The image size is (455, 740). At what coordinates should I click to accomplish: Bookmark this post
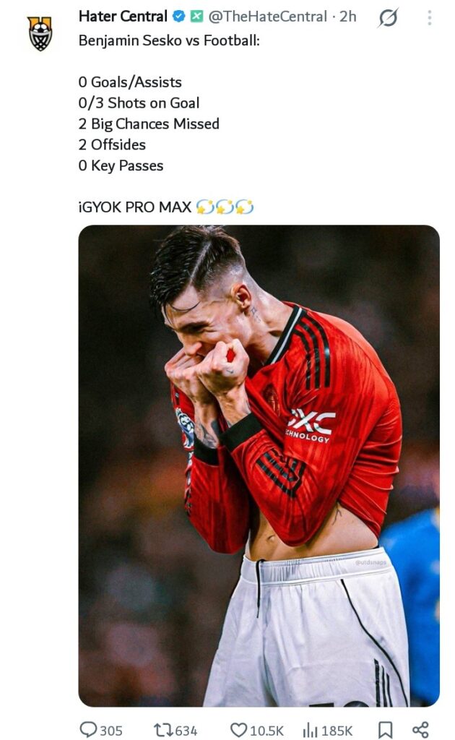pyautogui.click(x=385, y=730)
